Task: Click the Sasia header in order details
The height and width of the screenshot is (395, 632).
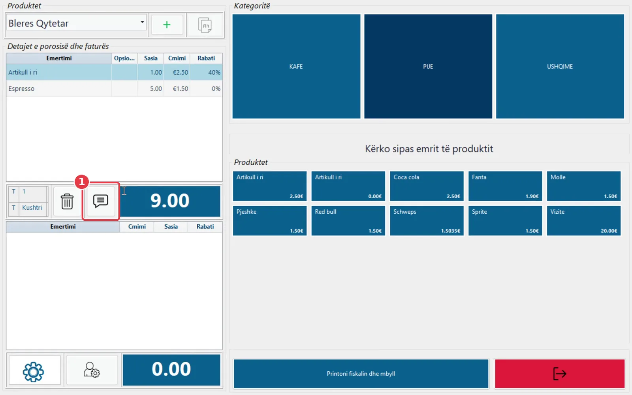Action: (151, 58)
